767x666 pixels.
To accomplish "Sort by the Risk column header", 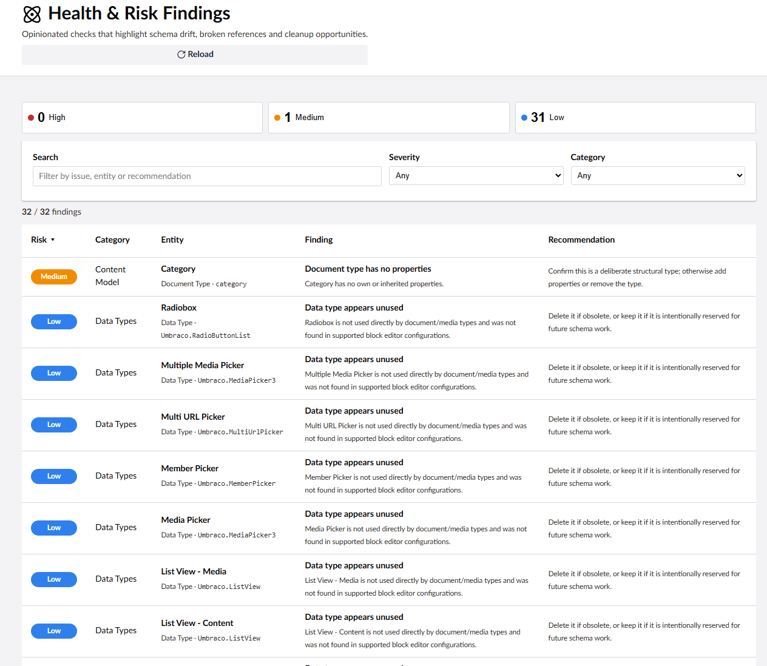I will 43,240.
